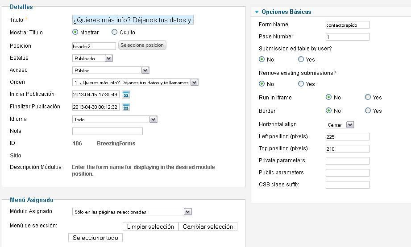Screen dimensions: 411x247
Task: Click the Seleccionar todo button
Action: [x=95, y=238]
